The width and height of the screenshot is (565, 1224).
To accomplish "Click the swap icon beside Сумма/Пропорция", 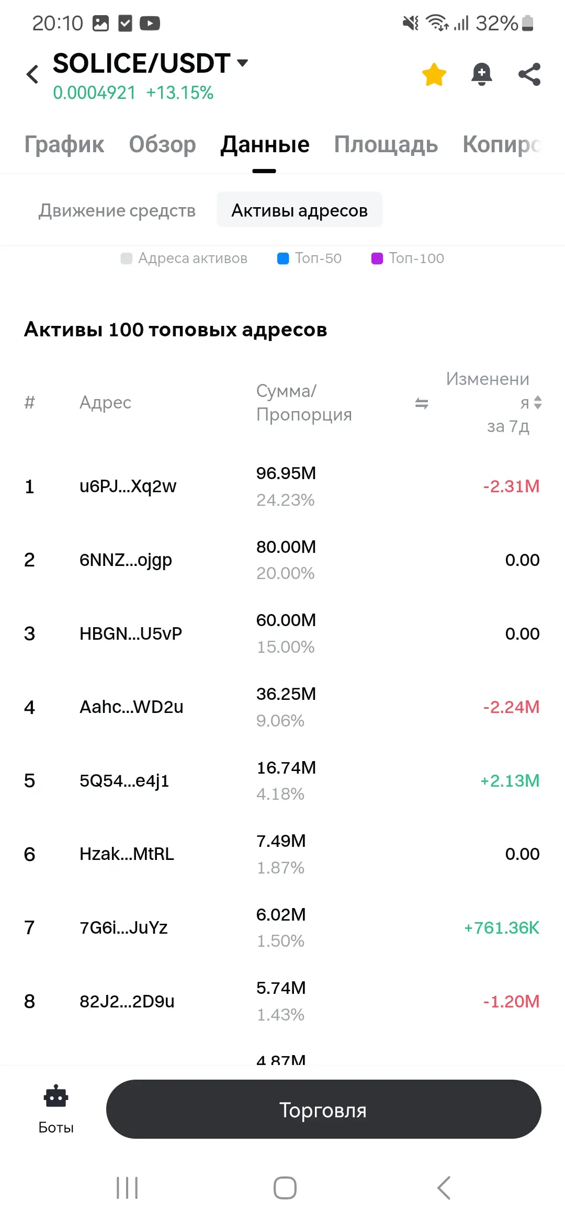I will tap(422, 403).
